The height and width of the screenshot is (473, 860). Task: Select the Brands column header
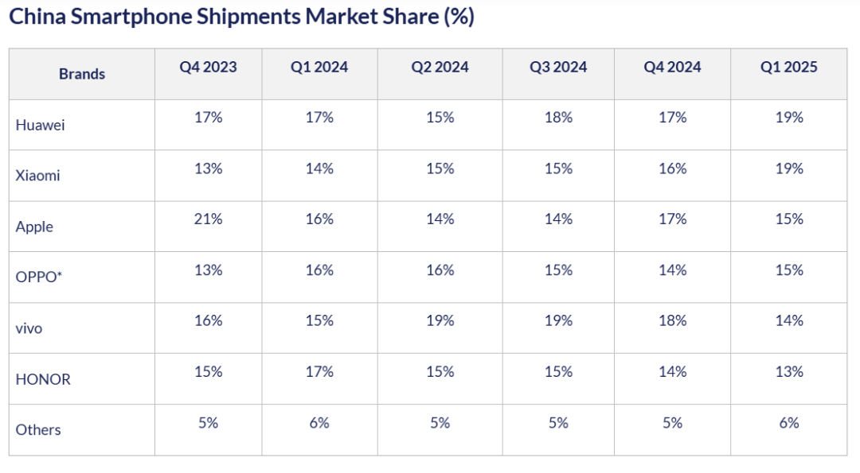point(82,74)
